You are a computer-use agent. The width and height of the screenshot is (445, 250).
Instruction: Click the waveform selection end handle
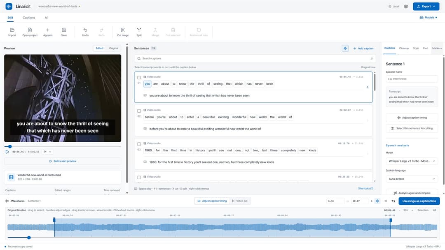[x=391, y=220]
